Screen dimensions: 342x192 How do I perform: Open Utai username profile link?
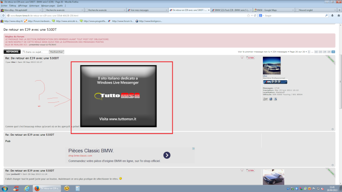coord(265,76)
